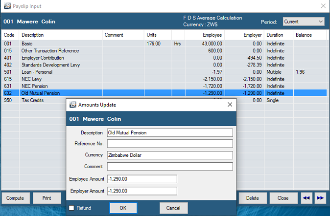Click into the Reference No. field

[x=170, y=144]
